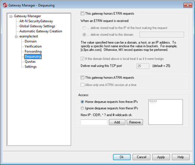195x165 pixels.
Task: Enable 'This gateway honors ATRN requests' checkbox
Action: (82, 78)
